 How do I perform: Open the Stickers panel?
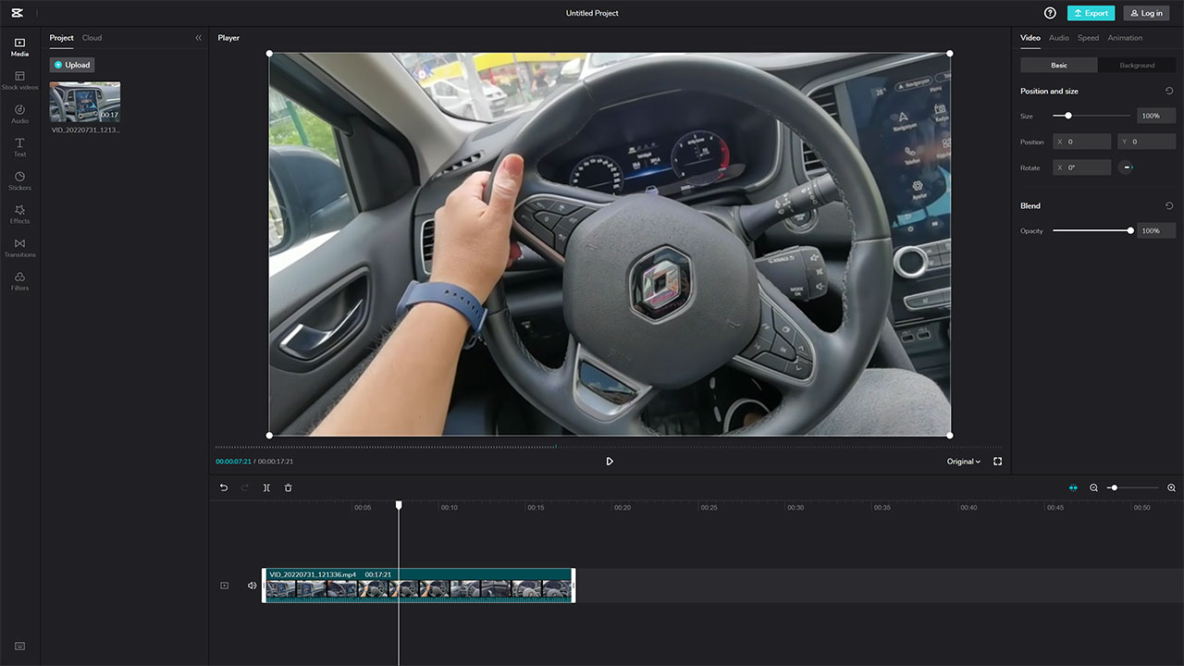(x=19, y=180)
